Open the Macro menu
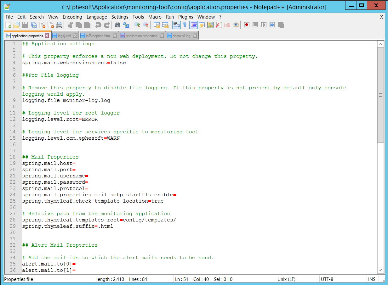The height and width of the screenshot is (285, 388). click(155, 17)
